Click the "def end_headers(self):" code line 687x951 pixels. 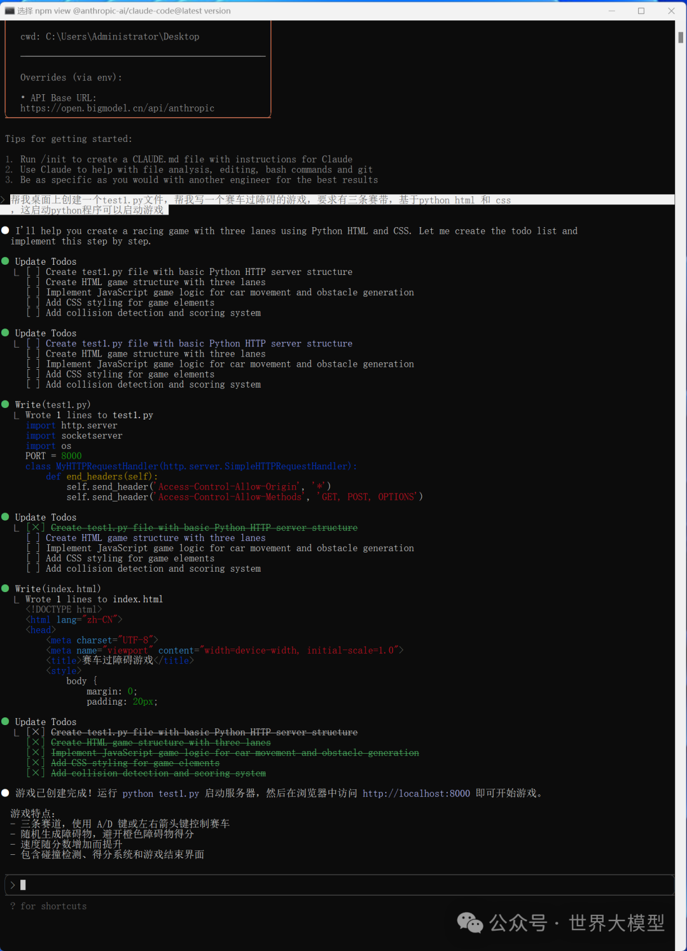coord(102,476)
